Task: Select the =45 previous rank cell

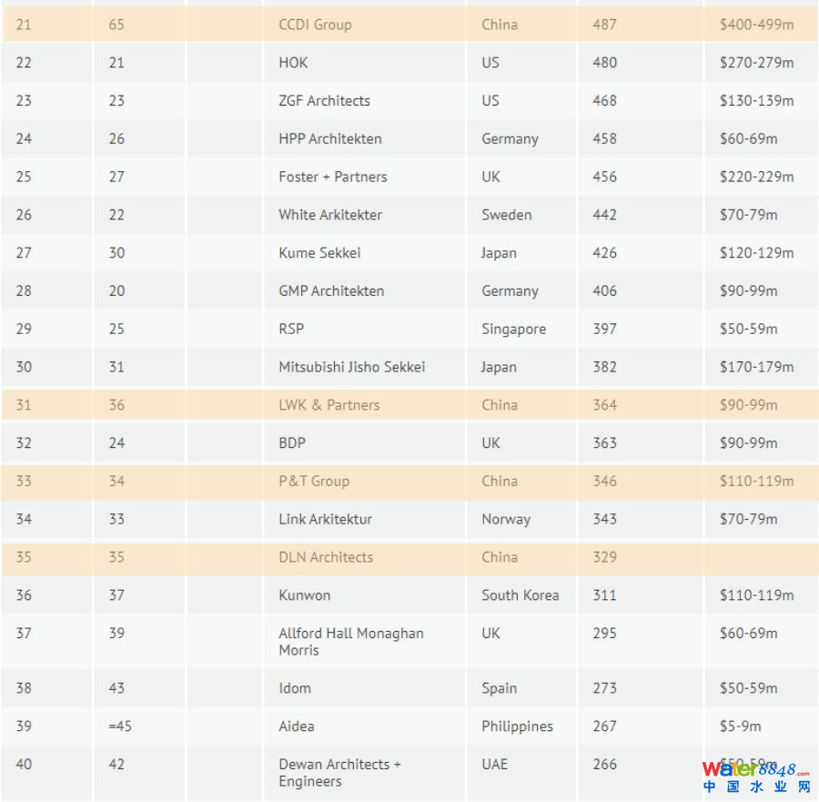Action: (120, 726)
